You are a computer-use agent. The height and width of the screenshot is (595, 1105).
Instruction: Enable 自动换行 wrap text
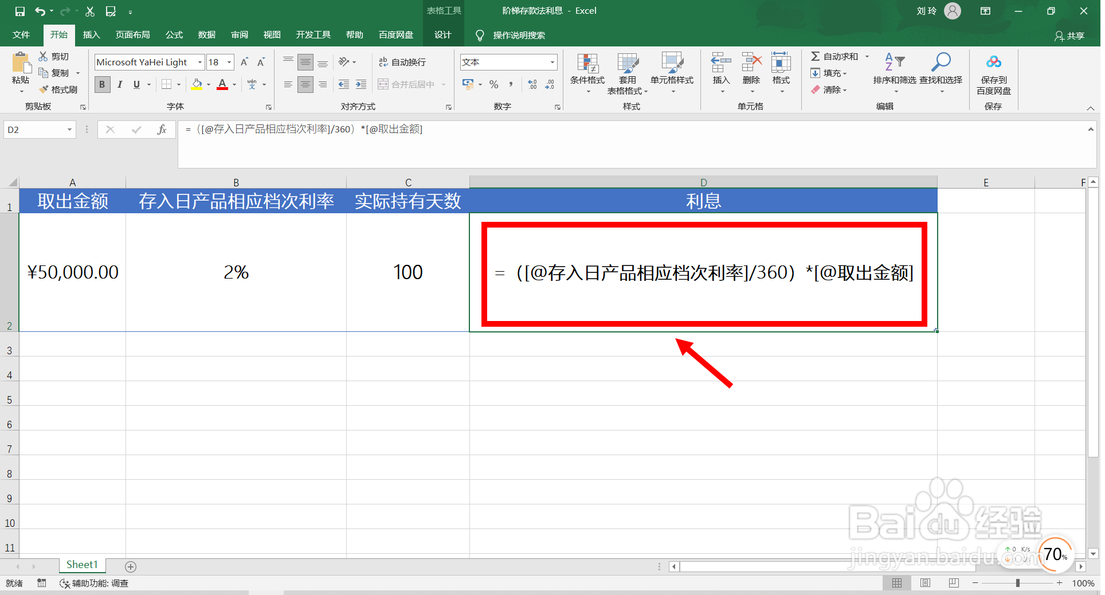pyautogui.click(x=403, y=61)
